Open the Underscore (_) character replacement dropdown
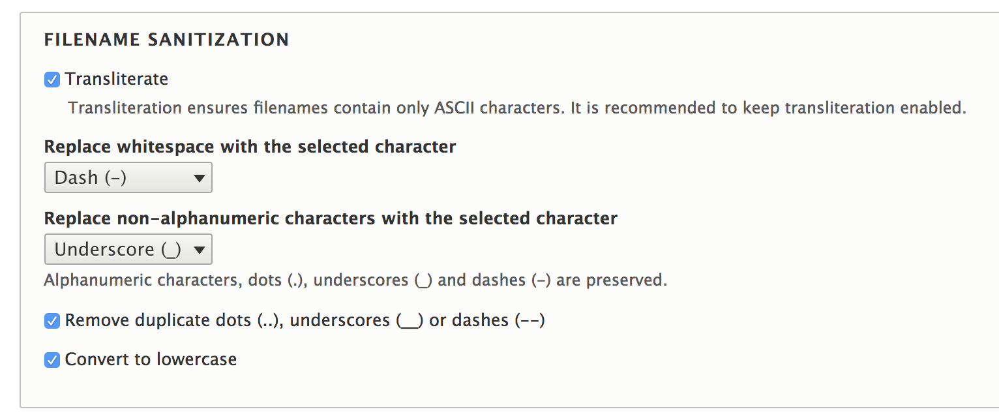This screenshot has height=420, width=999. pyautogui.click(x=128, y=248)
